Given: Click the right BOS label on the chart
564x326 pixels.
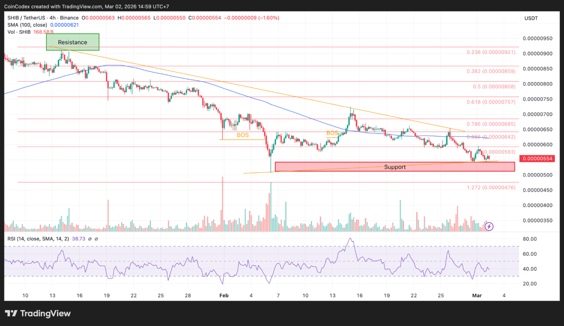Looking at the screenshot, I should point(332,133).
